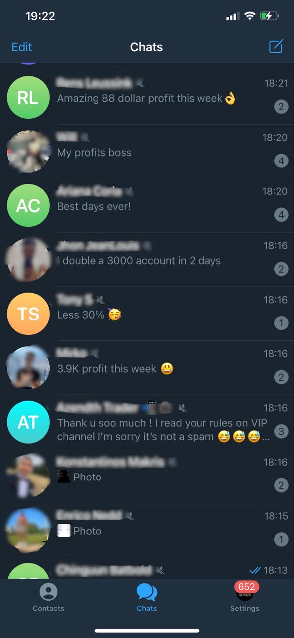Open chat saying "My profits boss"

point(147,152)
